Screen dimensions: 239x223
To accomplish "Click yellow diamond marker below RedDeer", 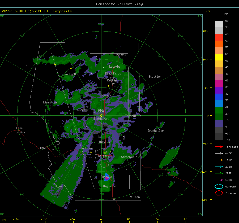I will click(x=109, y=86).
